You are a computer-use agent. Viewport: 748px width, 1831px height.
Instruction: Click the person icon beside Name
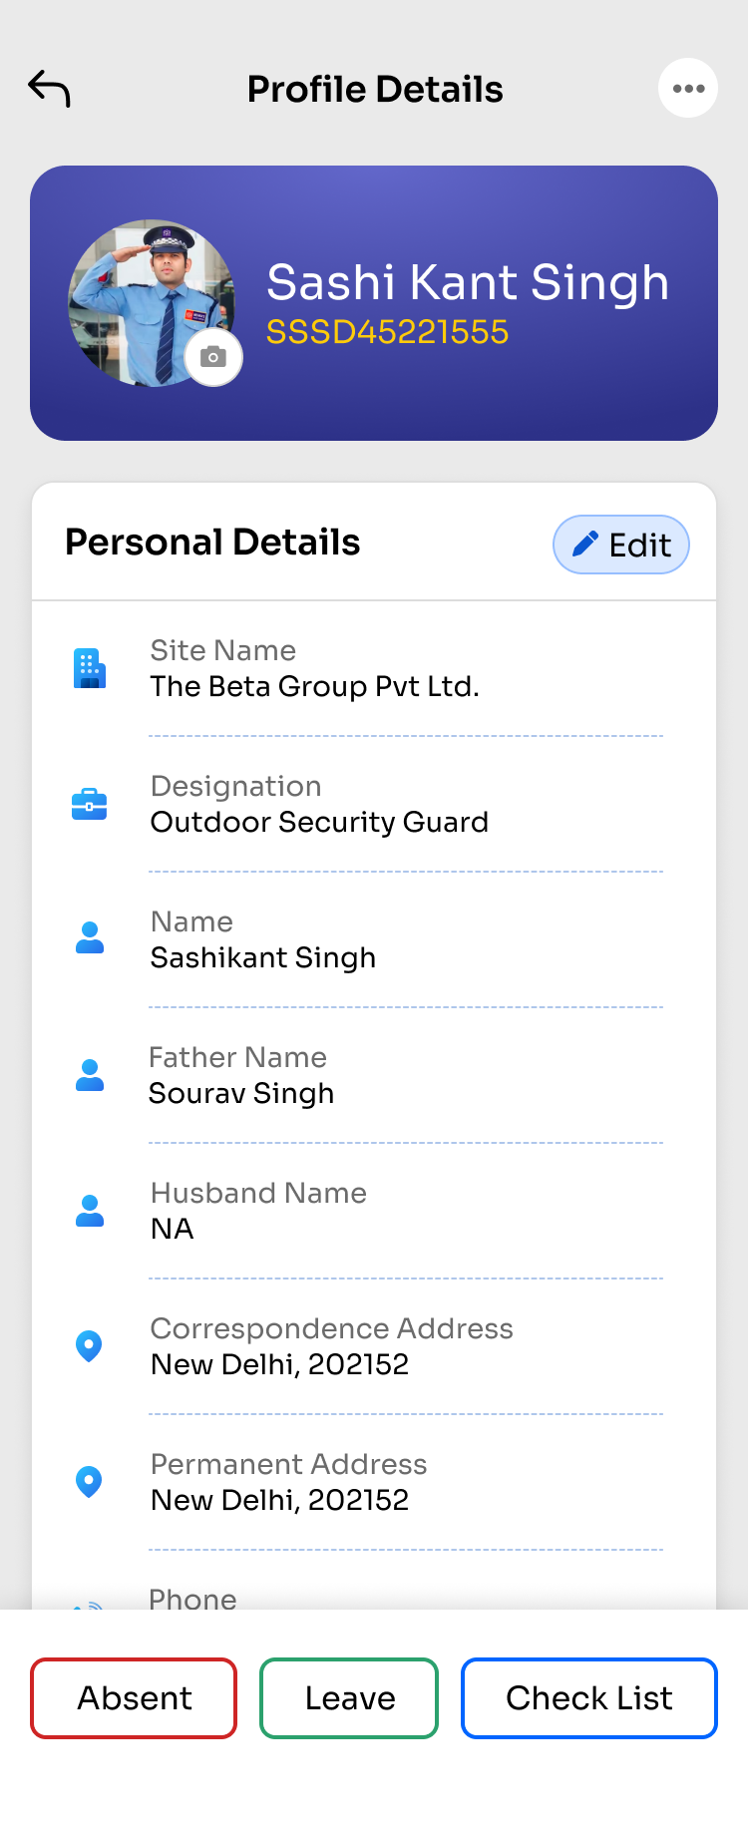(x=90, y=938)
